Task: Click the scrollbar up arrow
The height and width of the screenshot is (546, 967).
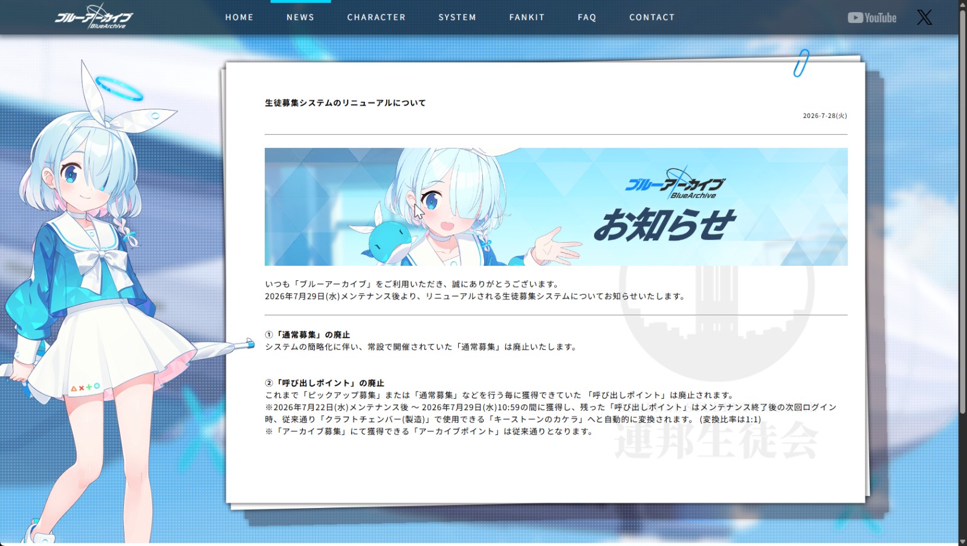Action: 962,5
